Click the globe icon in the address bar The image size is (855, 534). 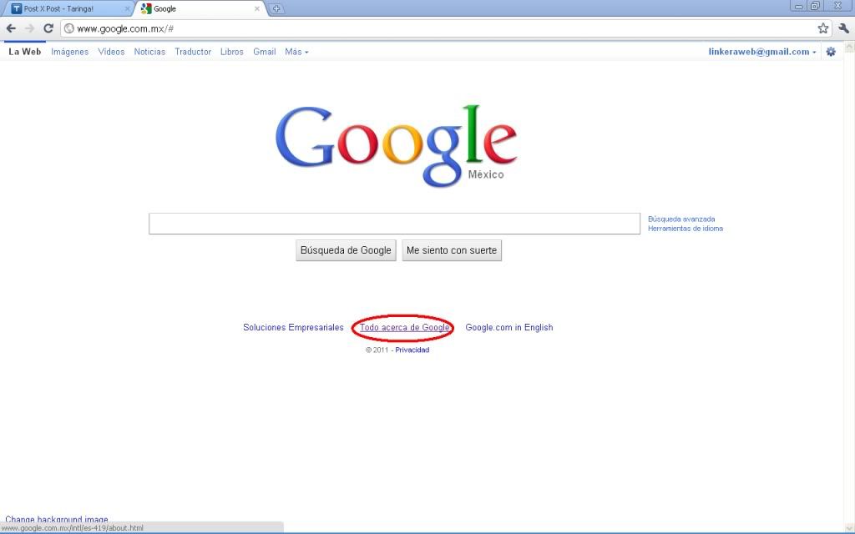(68, 28)
